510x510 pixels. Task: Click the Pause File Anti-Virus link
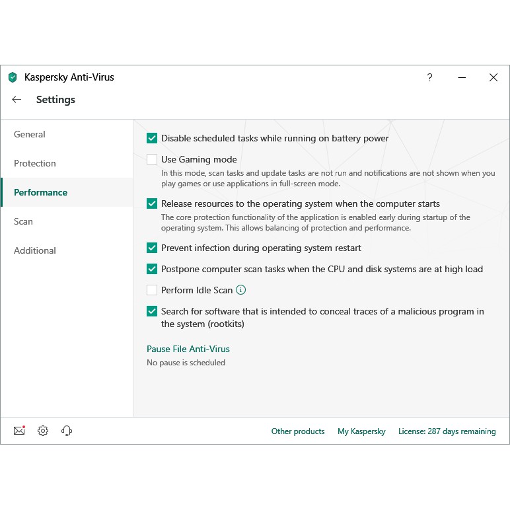click(x=188, y=349)
